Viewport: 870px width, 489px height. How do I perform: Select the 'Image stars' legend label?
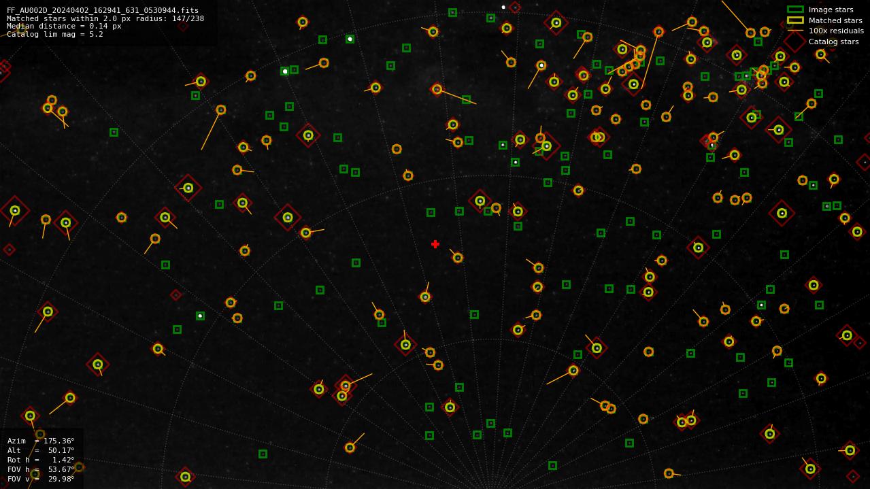pyautogui.click(x=831, y=10)
